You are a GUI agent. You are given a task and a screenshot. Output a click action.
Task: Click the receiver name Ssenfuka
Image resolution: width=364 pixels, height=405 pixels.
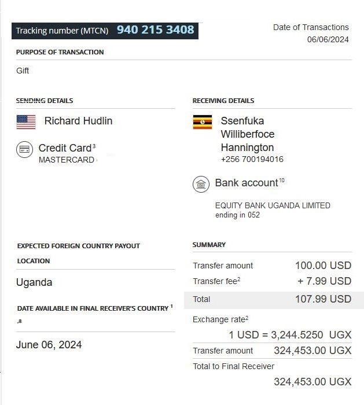[x=242, y=121]
